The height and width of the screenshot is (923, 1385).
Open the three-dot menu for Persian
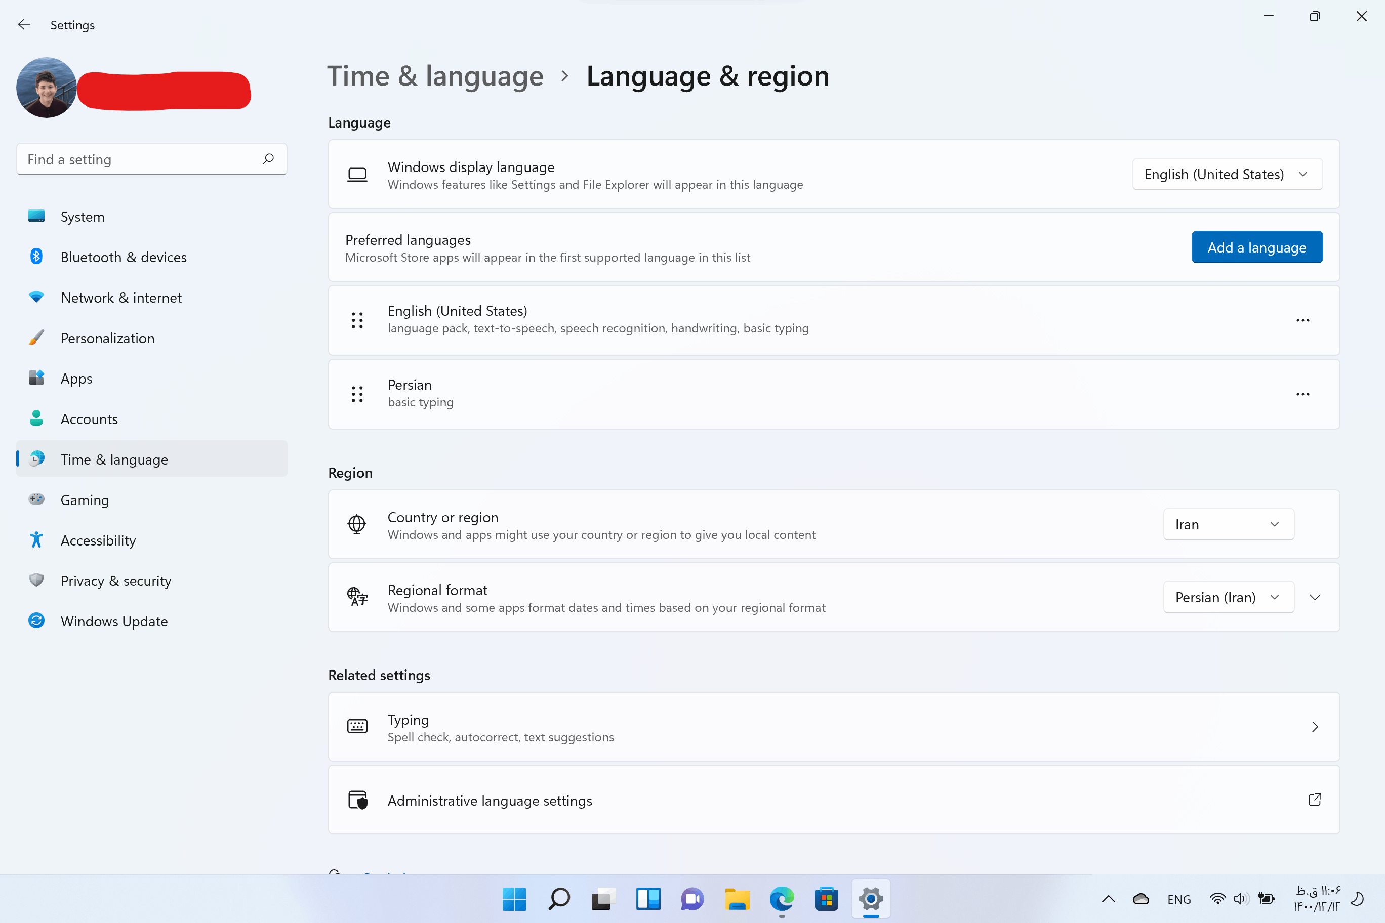(1302, 394)
